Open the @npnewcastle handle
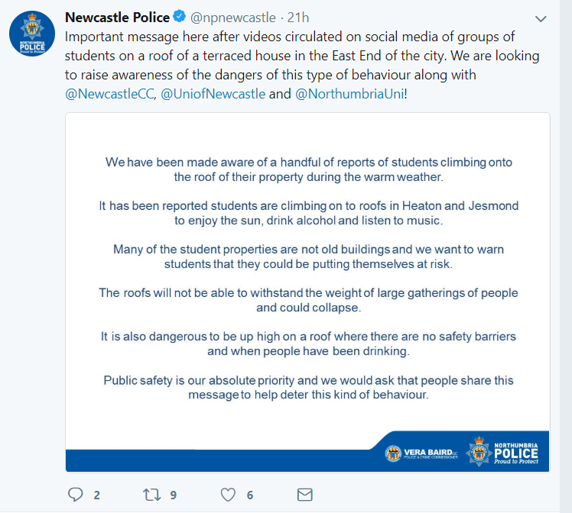Screen dimensions: 572x513 [232, 18]
